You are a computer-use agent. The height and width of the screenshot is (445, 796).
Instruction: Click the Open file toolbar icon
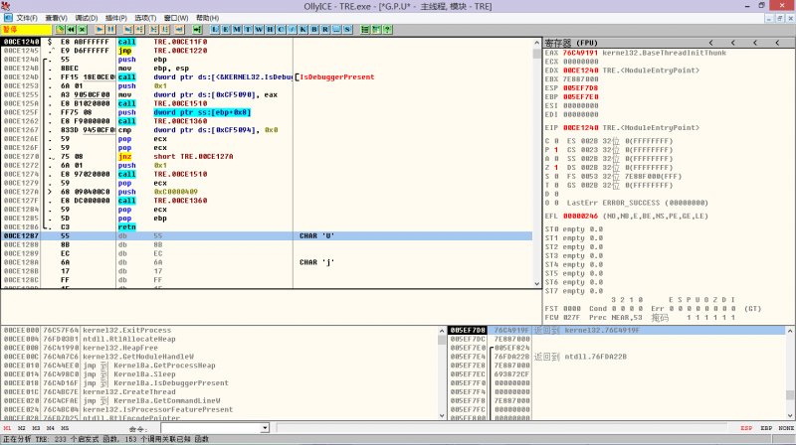tap(60, 30)
